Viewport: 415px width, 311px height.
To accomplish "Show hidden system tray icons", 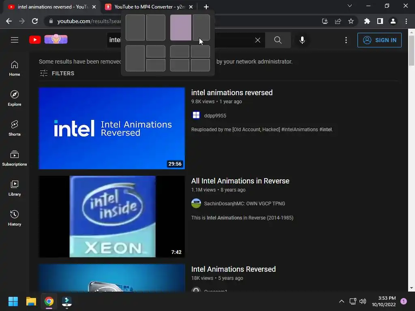I will tap(342, 301).
